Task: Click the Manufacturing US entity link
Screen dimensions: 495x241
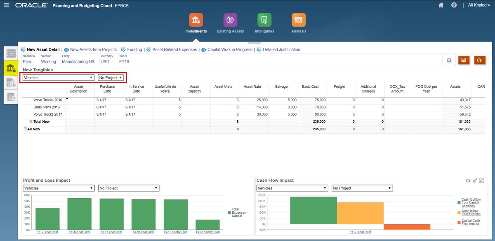Action: click(78, 61)
